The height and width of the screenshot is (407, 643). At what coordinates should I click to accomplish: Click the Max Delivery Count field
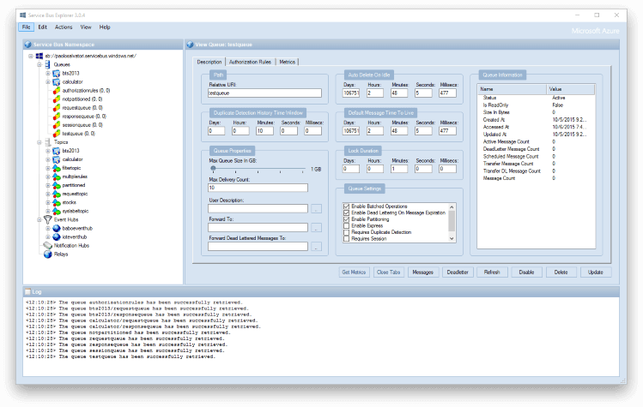point(258,188)
